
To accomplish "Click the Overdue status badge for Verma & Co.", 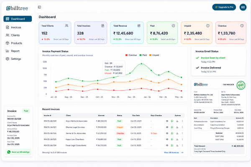I will (x=120, y=133).
